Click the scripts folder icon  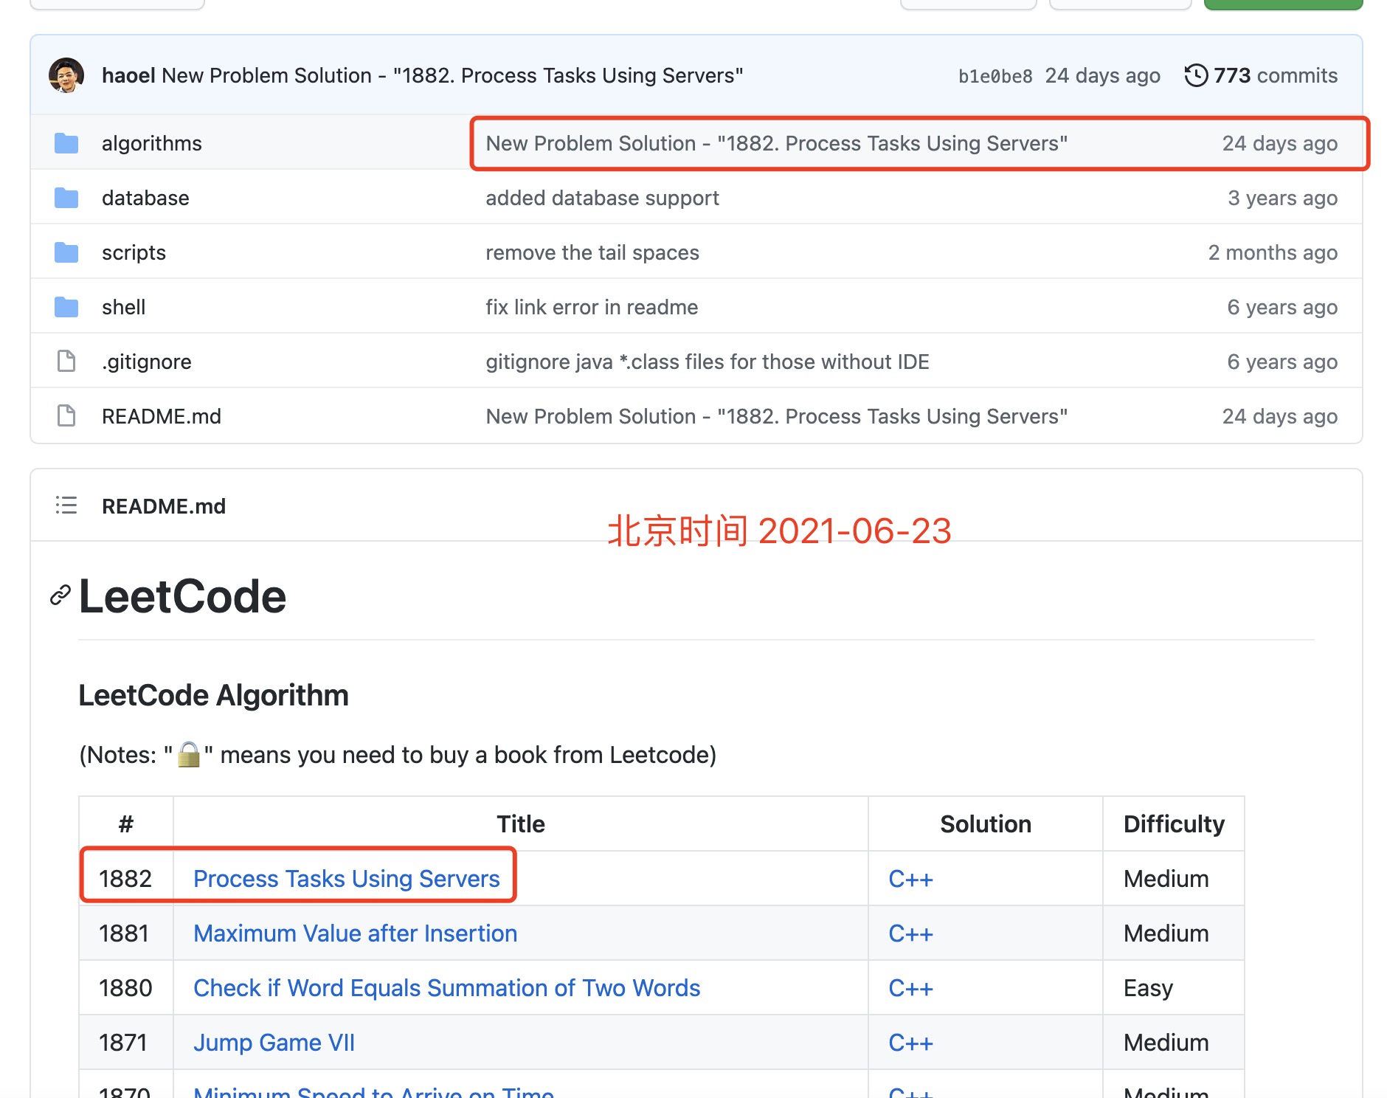[x=66, y=252]
